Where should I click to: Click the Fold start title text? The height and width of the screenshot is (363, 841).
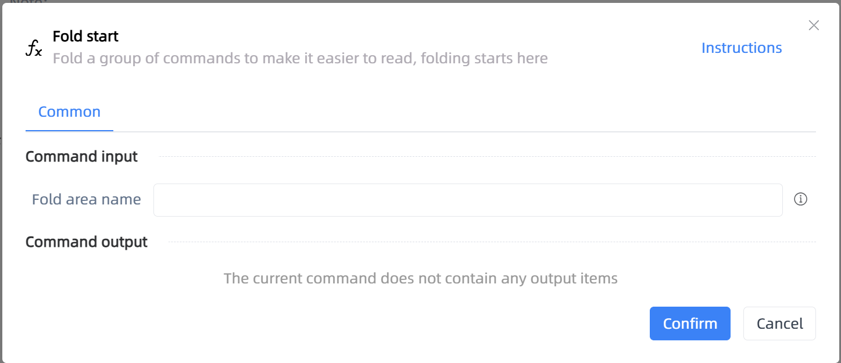pos(85,36)
